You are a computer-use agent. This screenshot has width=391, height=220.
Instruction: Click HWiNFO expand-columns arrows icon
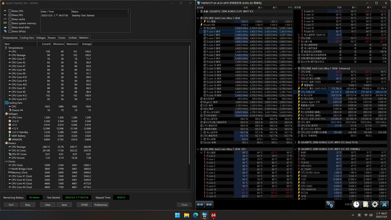(x=200, y=204)
